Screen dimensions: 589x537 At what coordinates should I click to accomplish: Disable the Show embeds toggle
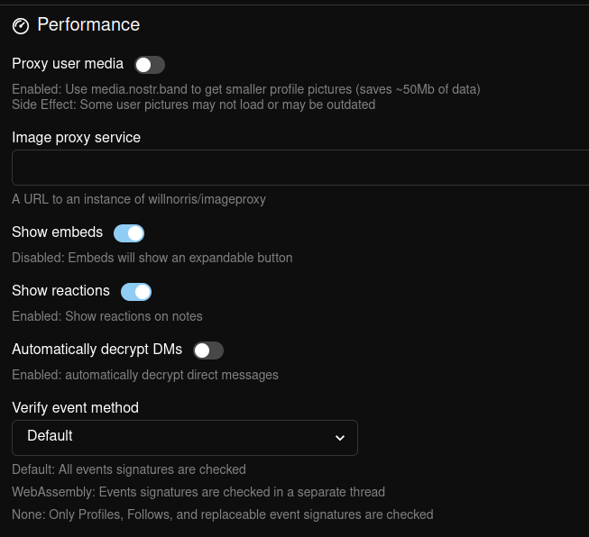[129, 233]
